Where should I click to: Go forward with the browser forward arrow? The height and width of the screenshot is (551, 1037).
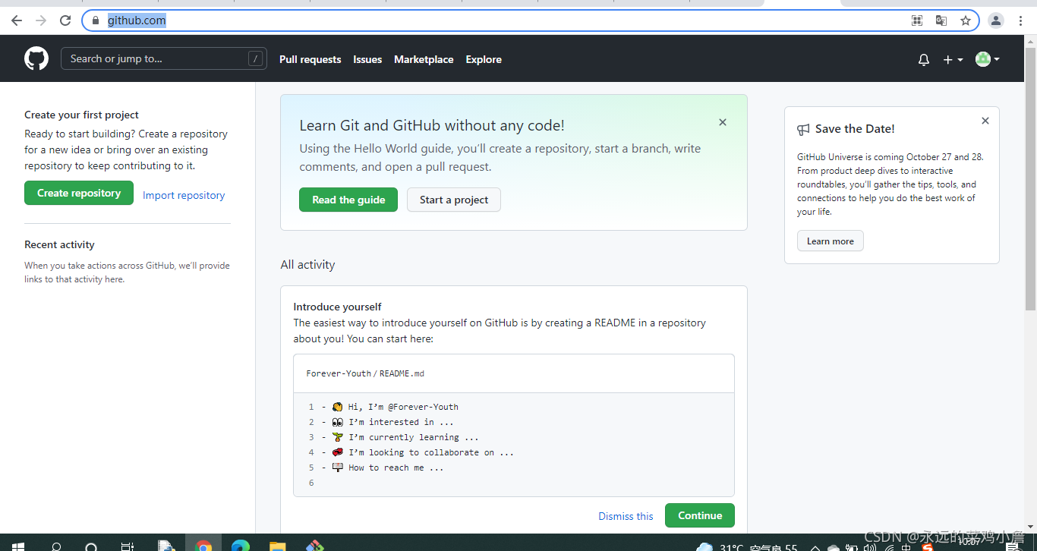[41, 20]
